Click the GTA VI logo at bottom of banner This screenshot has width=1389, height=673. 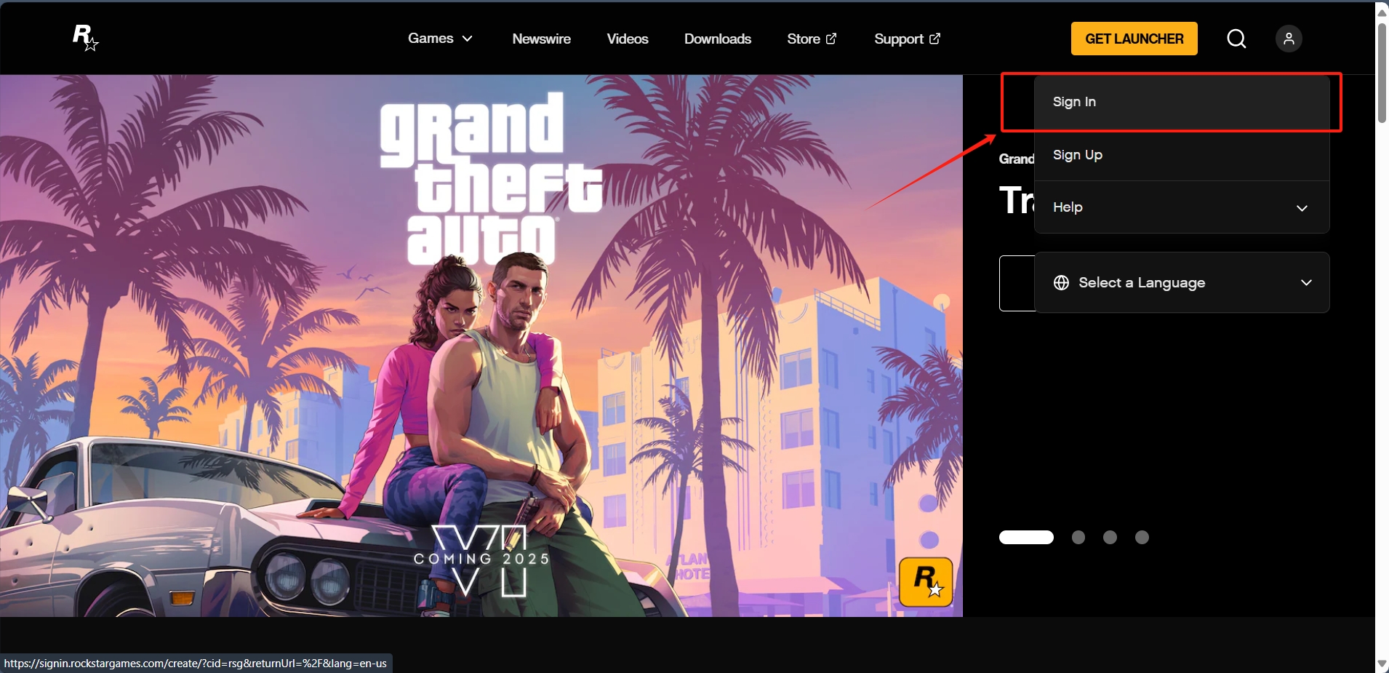(481, 560)
